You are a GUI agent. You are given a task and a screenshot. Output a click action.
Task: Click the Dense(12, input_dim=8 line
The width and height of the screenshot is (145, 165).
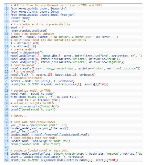(x=76, y=56)
